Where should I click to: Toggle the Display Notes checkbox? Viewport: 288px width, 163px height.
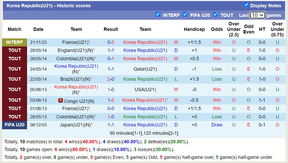tap(246, 5)
